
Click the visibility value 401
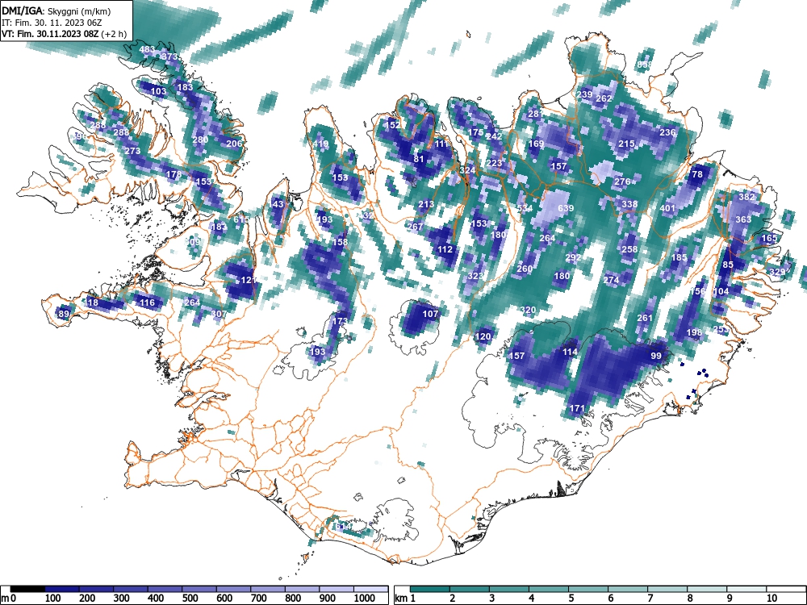click(x=667, y=208)
